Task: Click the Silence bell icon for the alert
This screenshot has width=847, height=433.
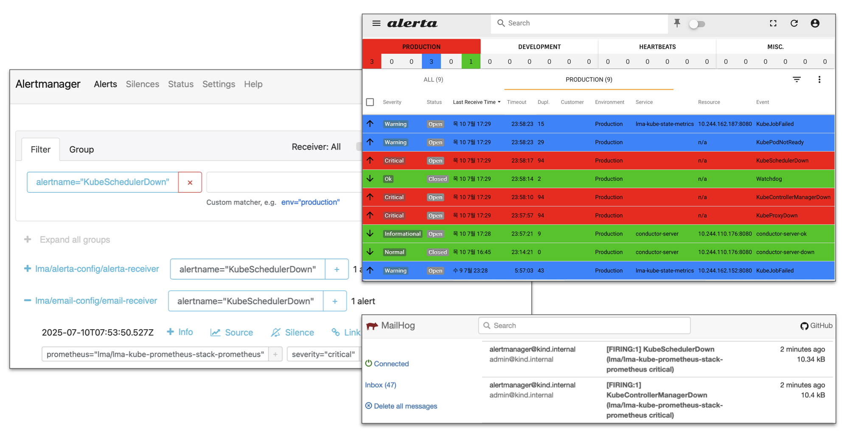Action: [x=277, y=332]
